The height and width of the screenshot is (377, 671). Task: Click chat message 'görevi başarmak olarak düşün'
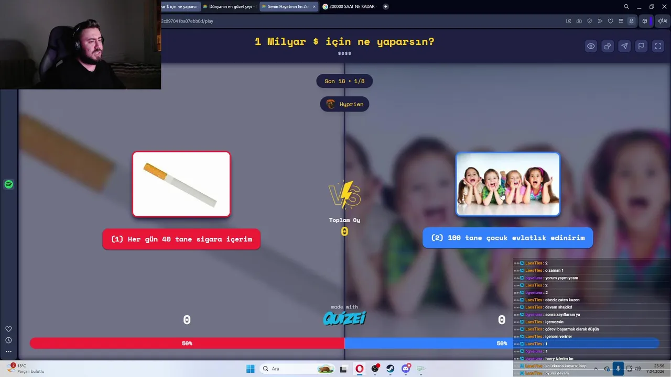tap(571, 329)
